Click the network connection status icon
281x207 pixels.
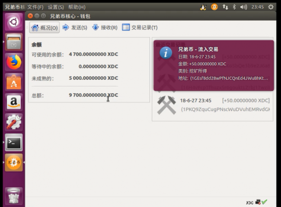pos(258,202)
